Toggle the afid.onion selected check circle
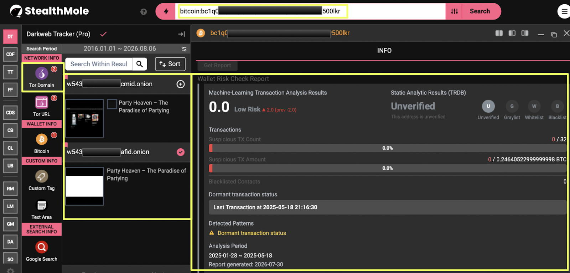The height and width of the screenshot is (273, 570). [181, 152]
